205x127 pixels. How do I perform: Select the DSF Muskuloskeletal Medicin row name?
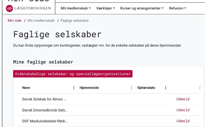[45, 121]
